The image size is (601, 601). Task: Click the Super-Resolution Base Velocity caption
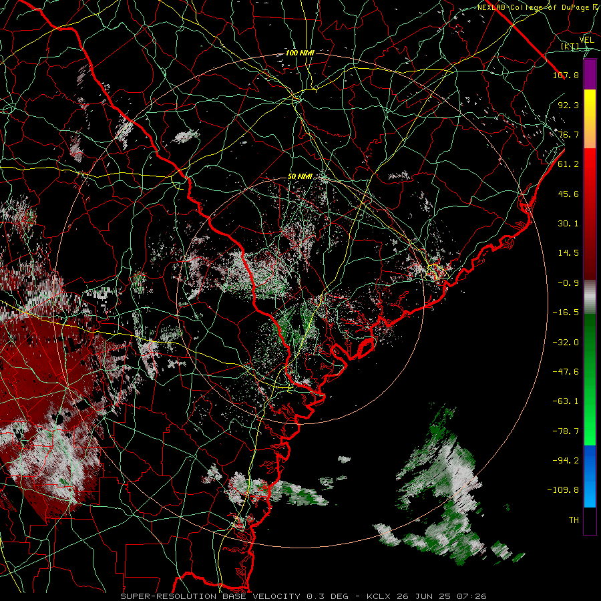(304, 596)
